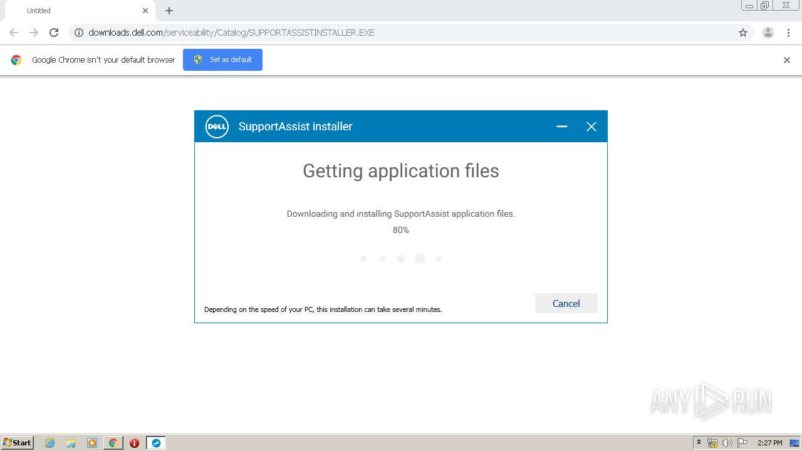Open Chrome three-dot menu
Image resolution: width=802 pixels, height=451 pixels.
788,33
